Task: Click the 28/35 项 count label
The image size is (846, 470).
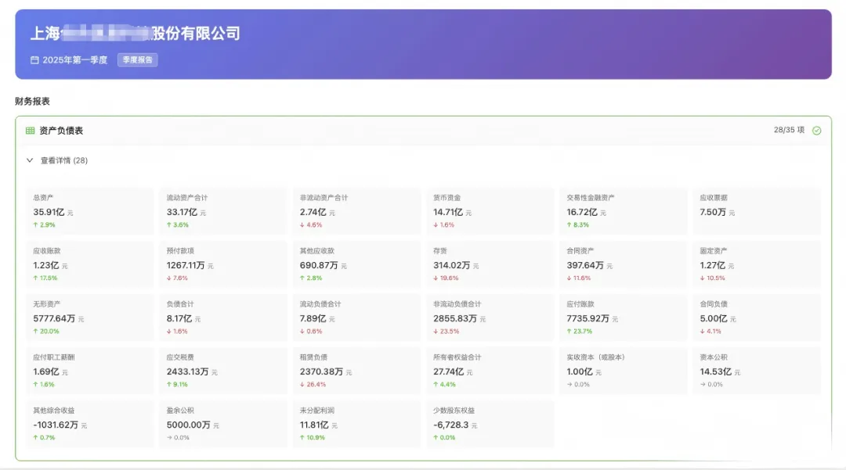Action: (x=789, y=131)
